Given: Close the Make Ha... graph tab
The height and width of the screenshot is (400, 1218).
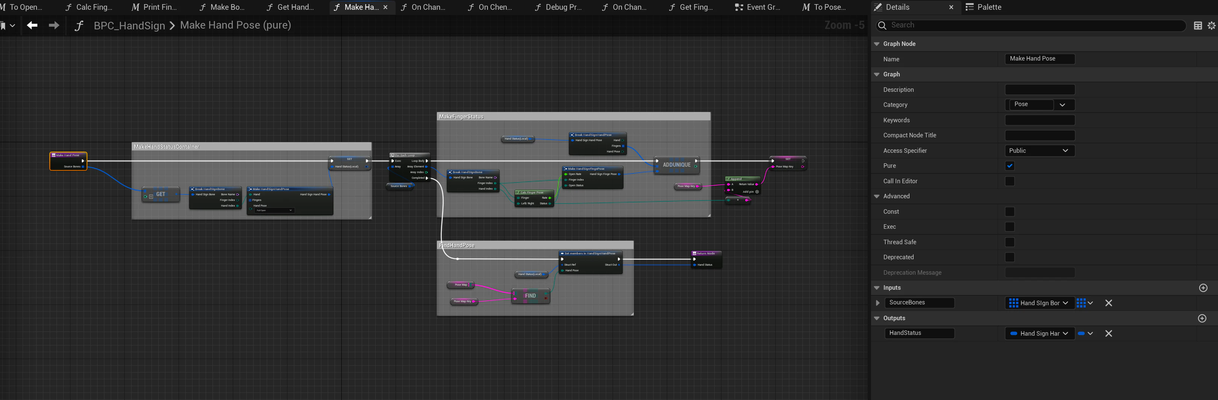Looking at the screenshot, I should point(385,7).
